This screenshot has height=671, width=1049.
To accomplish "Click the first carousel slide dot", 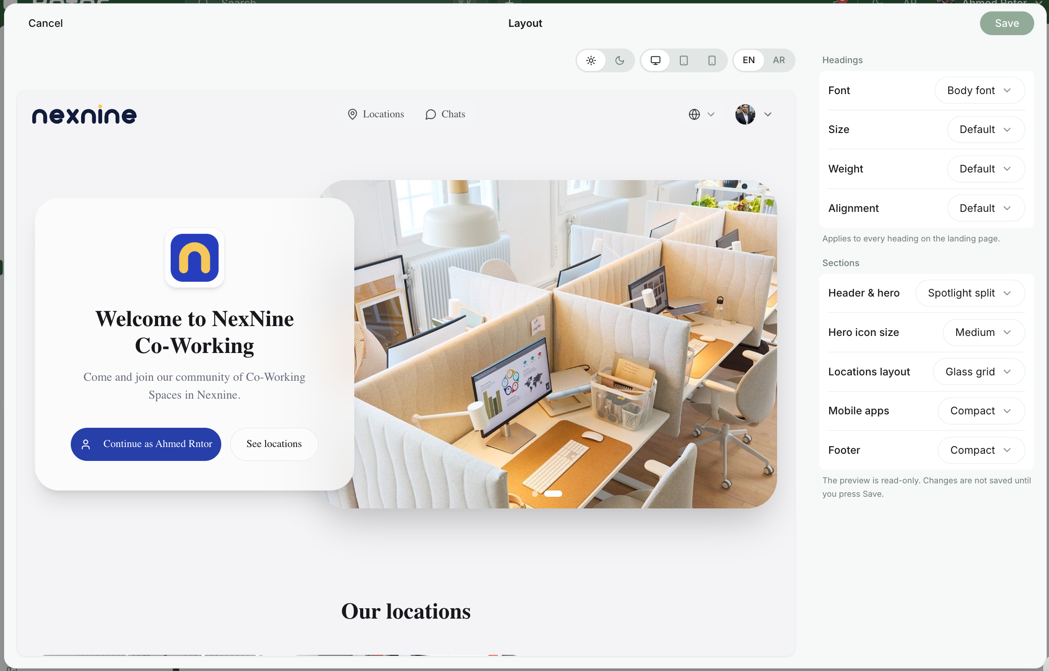I will 535,494.
